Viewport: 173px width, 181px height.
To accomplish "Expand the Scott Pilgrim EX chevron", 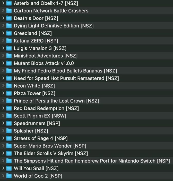I will coord(3,116).
